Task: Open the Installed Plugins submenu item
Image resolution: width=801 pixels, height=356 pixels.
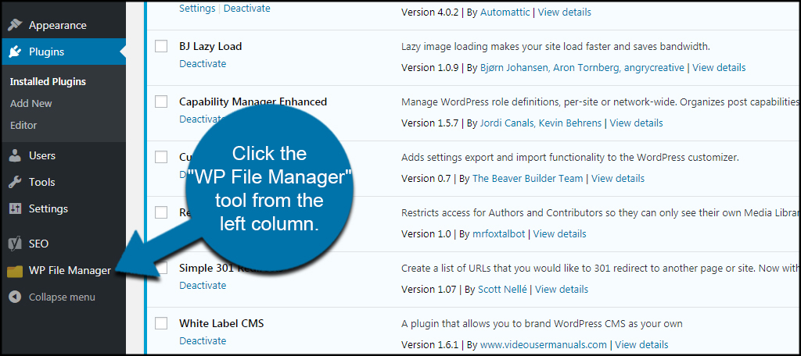Action: [48, 81]
